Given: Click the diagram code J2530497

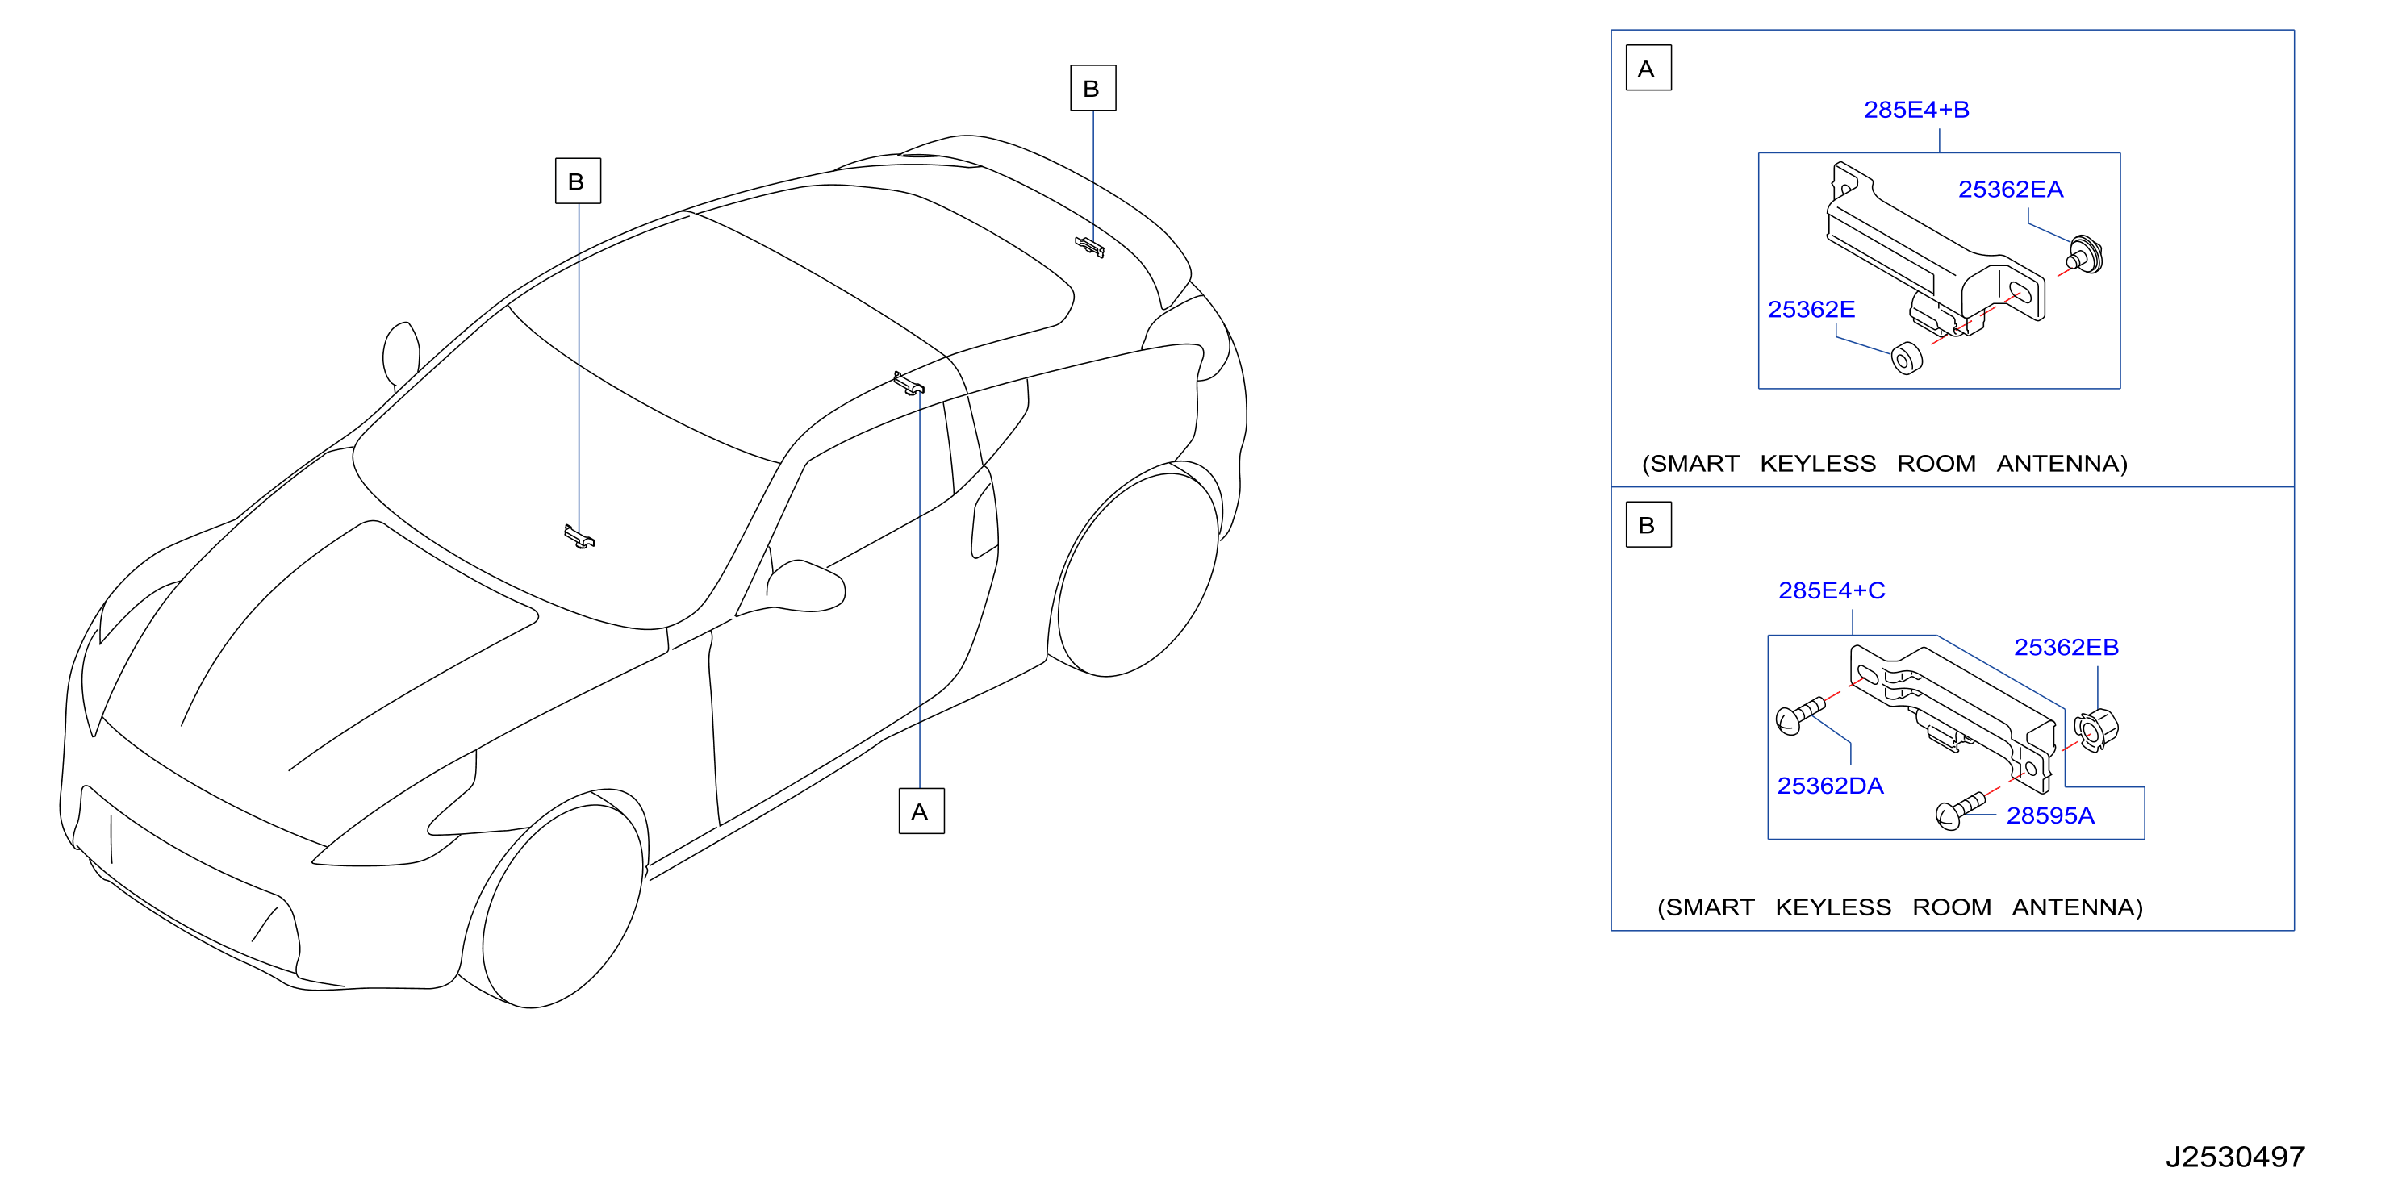Looking at the screenshot, I should click(x=2234, y=1157).
